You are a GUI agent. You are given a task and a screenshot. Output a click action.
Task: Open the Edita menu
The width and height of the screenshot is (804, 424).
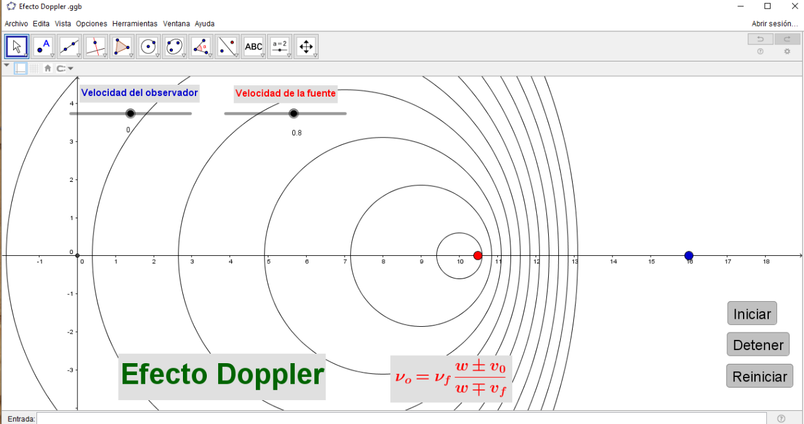41,24
